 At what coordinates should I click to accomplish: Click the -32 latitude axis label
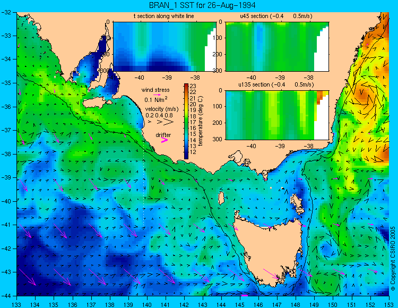6,12
